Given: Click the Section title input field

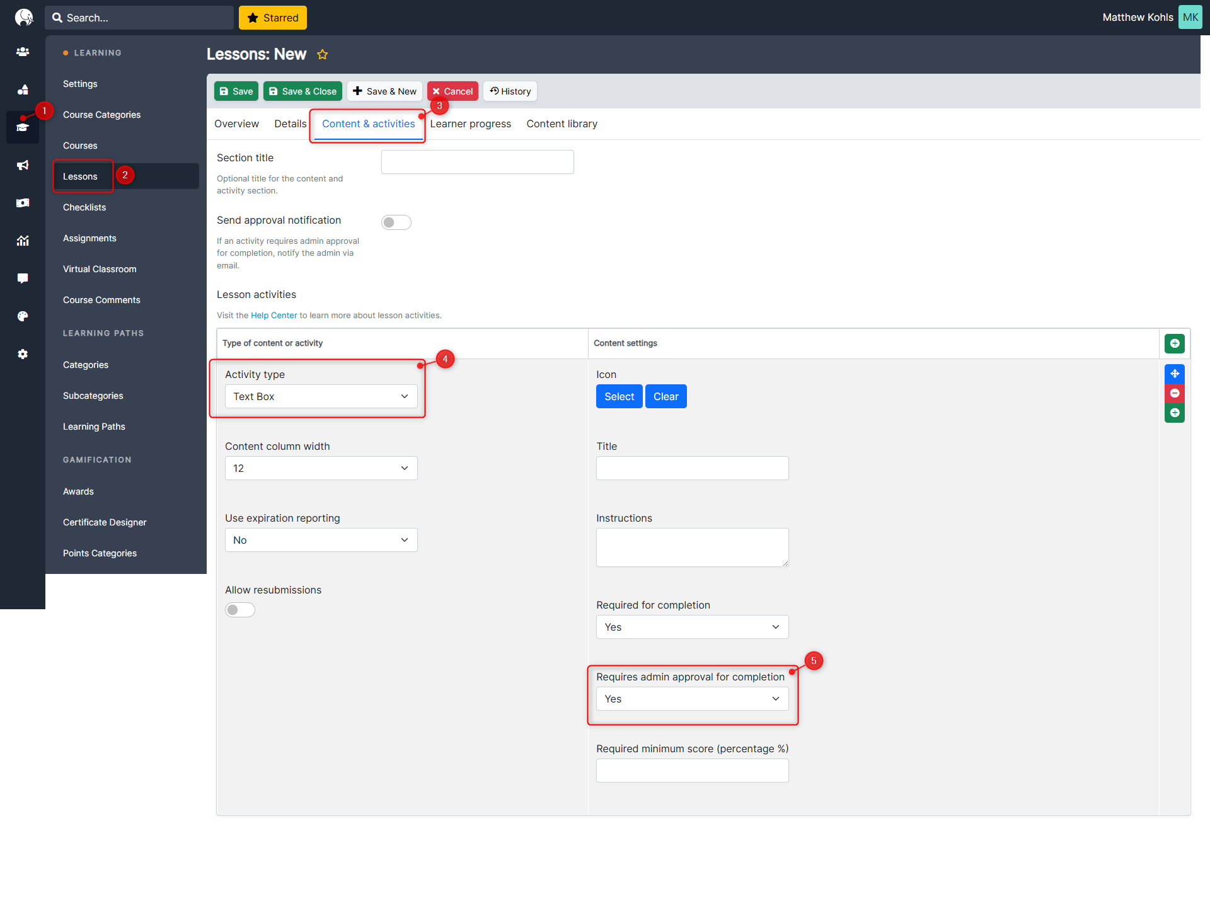Looking at the screenshot, I should coord(477,162).
